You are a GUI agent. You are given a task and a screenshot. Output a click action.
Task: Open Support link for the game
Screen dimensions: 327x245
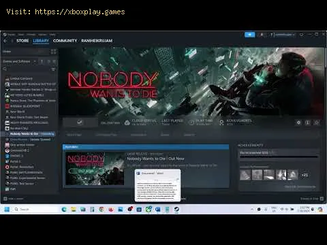pos(189,135)
